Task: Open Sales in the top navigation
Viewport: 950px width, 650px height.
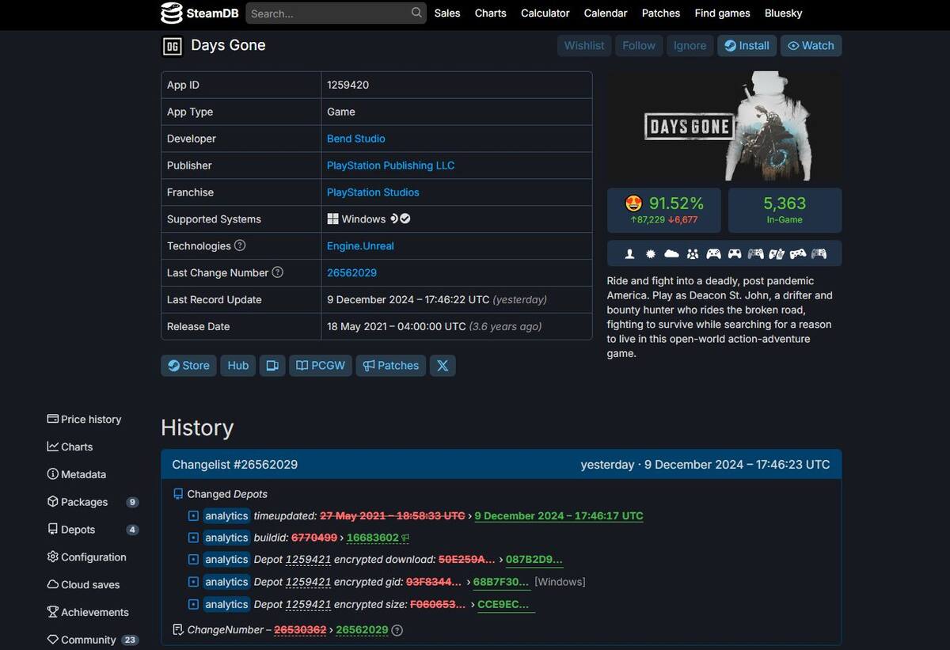Action: tap(447, 13)
